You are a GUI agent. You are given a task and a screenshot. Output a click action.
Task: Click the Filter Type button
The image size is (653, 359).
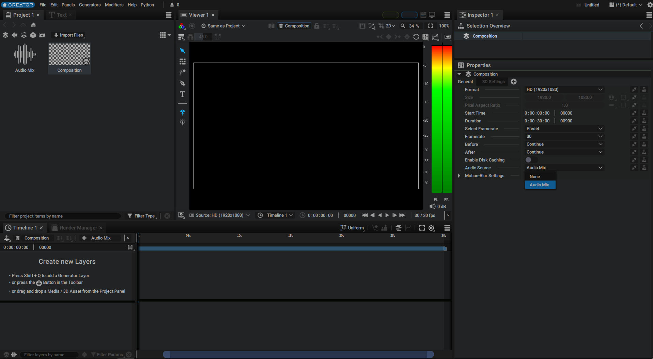(142, 216)
